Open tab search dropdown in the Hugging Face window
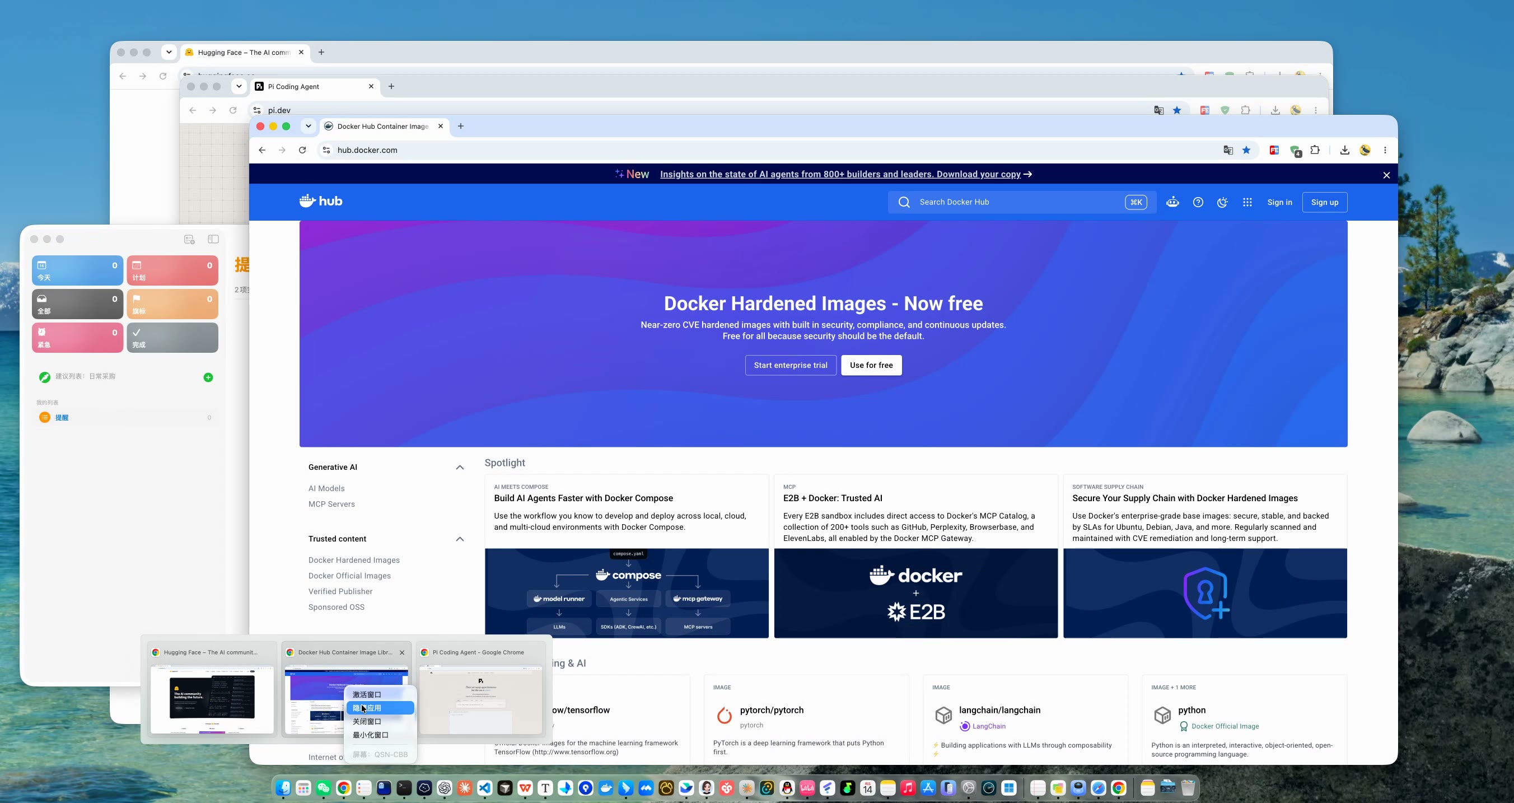1514x803 pixels. click(x=169, y=52)
